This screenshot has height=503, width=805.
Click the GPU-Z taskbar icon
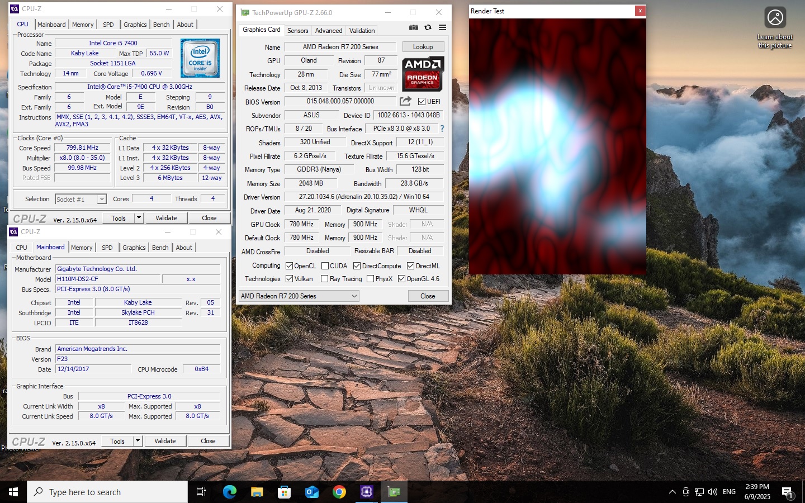[x=394, y=492]
